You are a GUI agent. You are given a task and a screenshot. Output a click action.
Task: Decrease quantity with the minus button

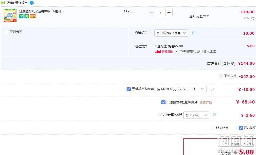coord(152,13)
